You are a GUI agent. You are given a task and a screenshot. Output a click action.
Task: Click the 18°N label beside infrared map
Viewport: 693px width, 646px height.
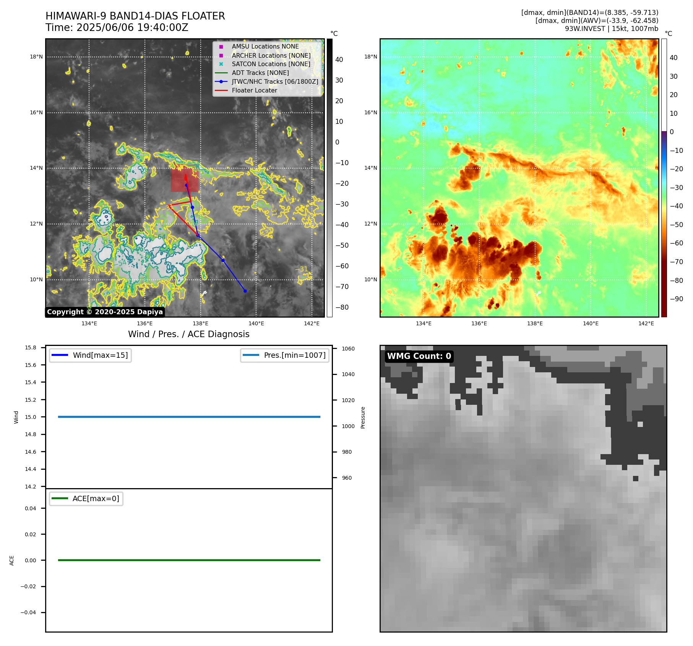point(37,57)
